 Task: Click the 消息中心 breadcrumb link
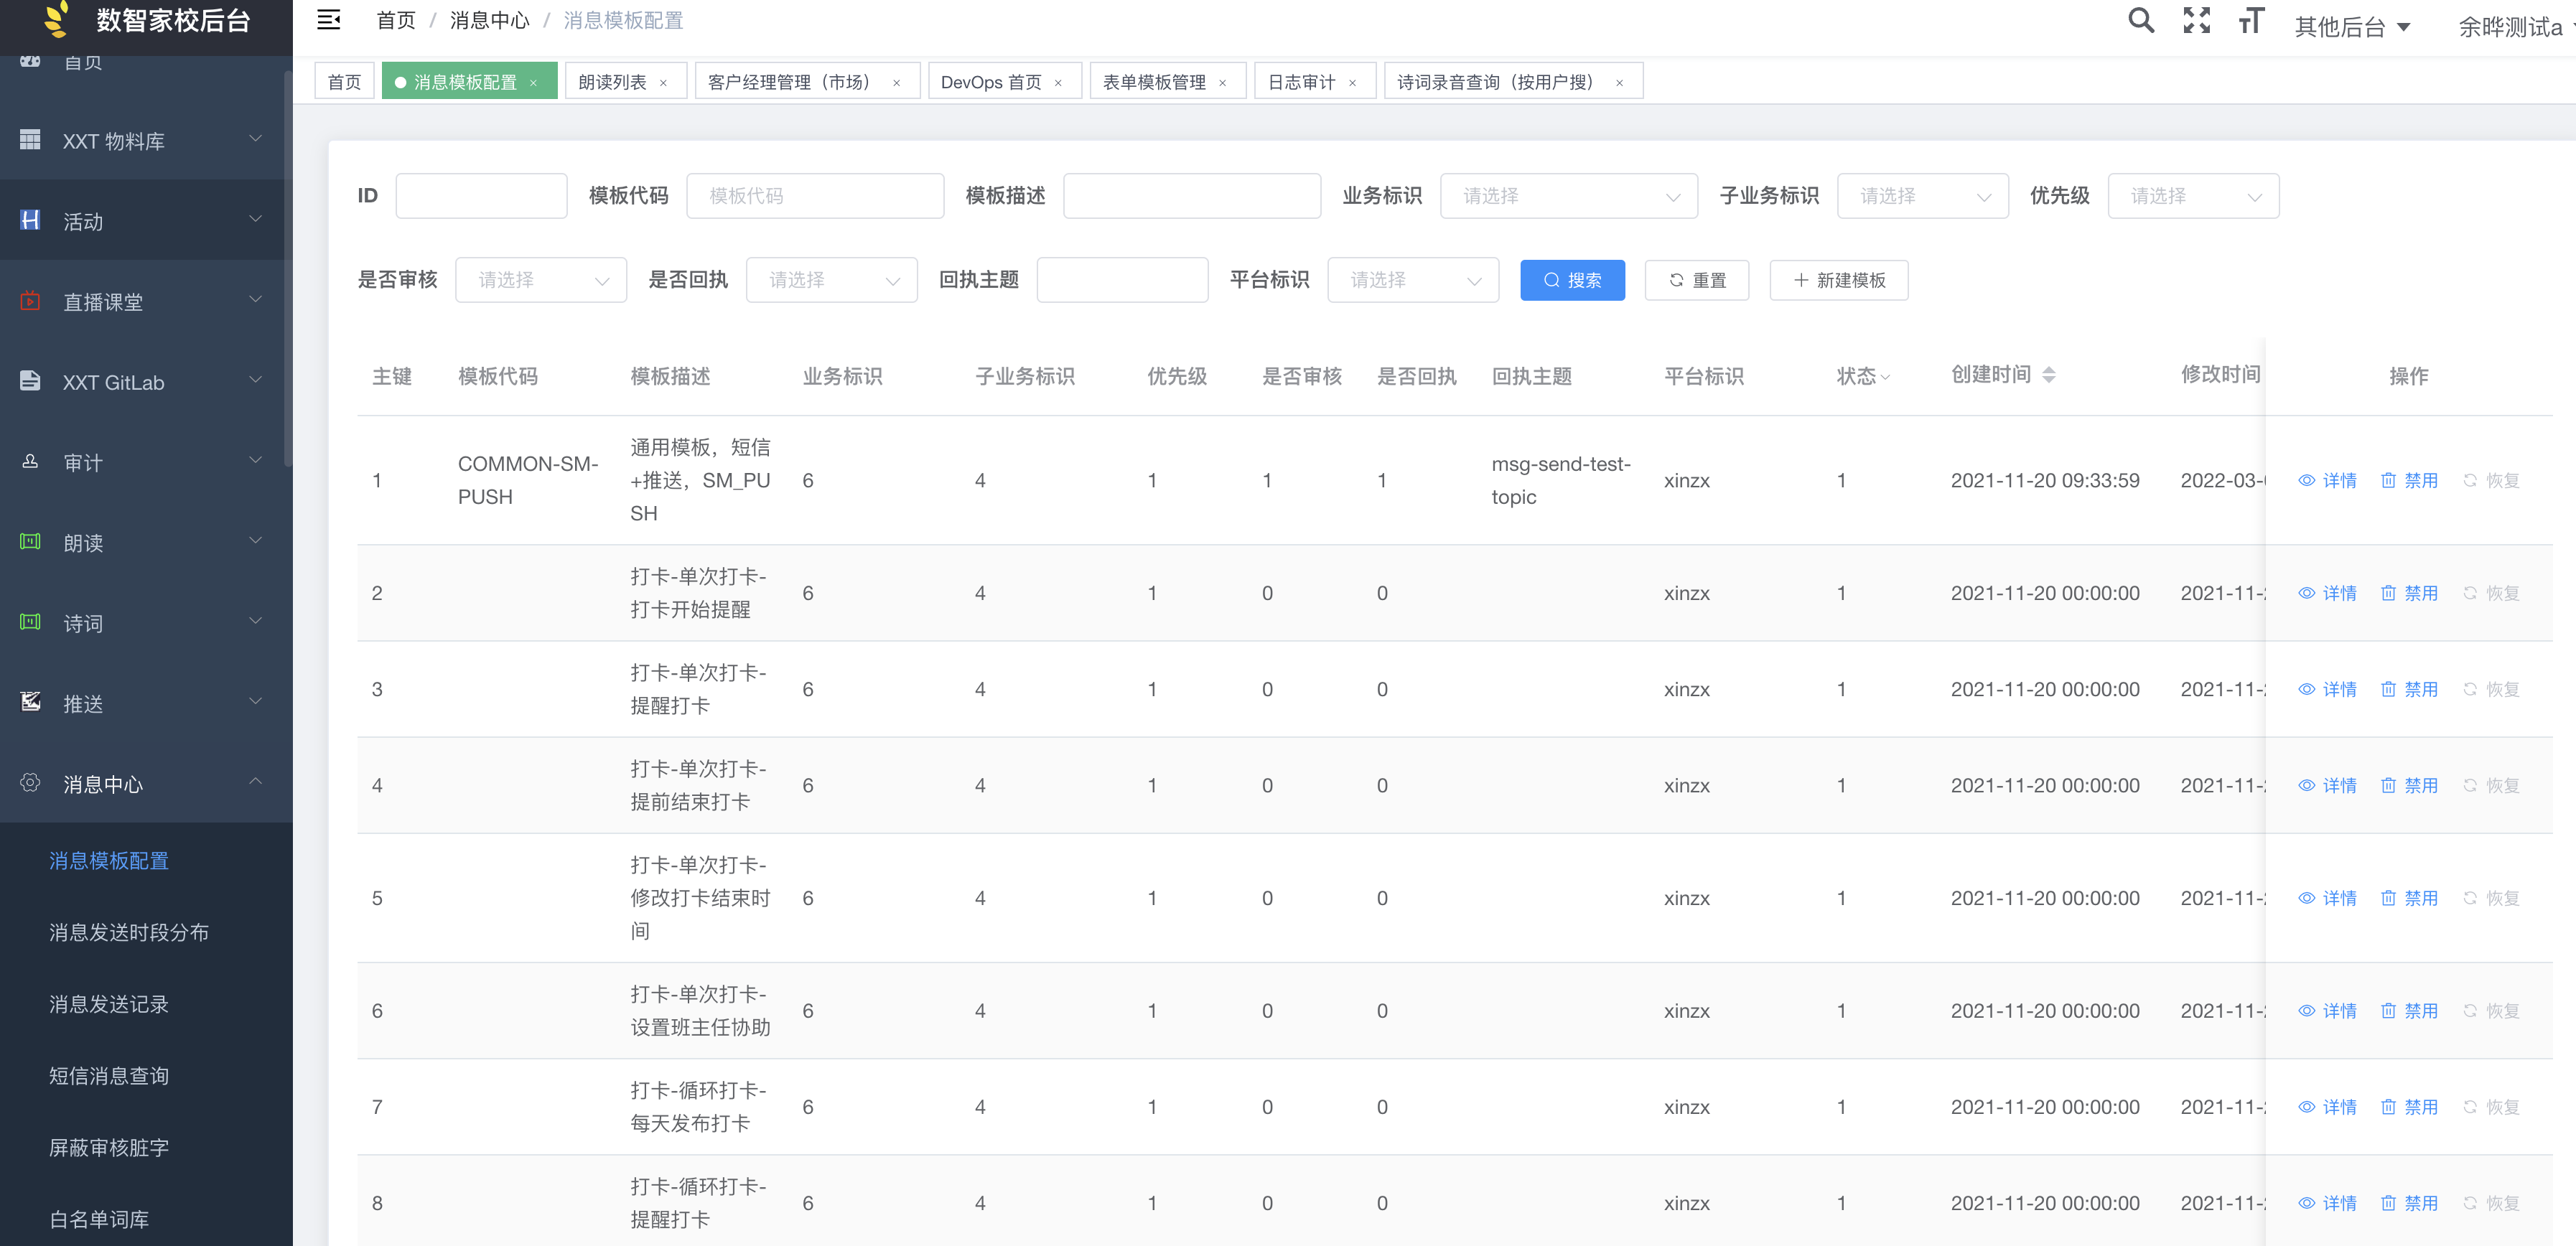[x=489, y=20]
